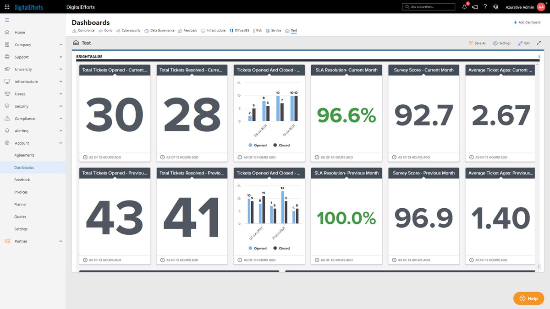The image size is (550, 309).
Task: Click the apps grid icon top left
Action: click(6, 6)
